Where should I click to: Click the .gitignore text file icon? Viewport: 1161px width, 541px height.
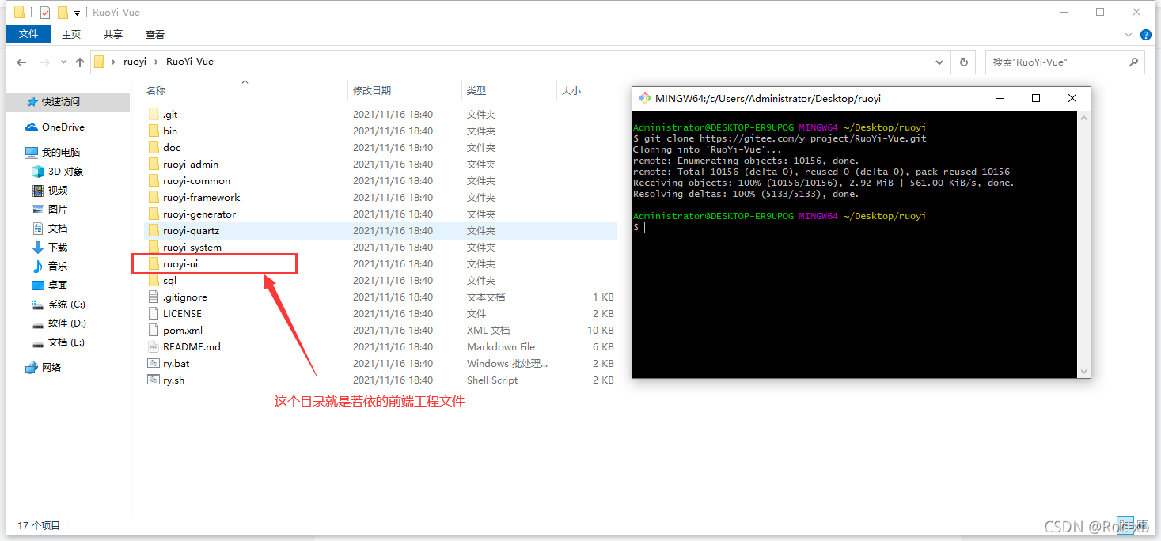tap(154, 297)
